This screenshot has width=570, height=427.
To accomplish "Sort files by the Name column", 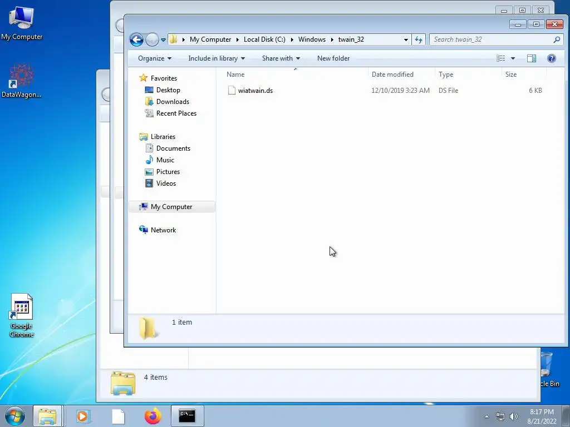I will [x=235, y=75].
